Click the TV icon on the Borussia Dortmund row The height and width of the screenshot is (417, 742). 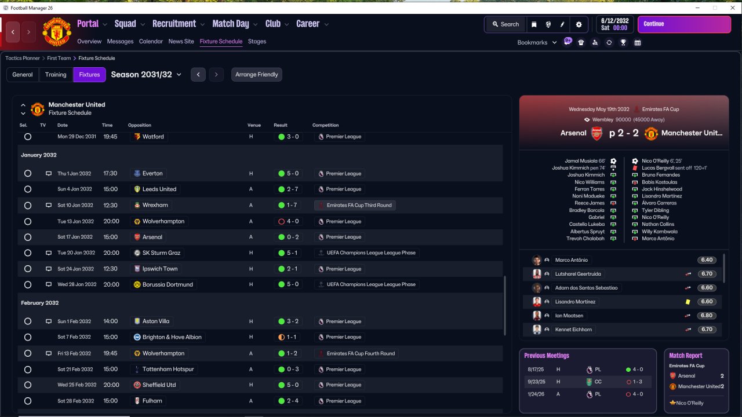[x=49, y=284]
